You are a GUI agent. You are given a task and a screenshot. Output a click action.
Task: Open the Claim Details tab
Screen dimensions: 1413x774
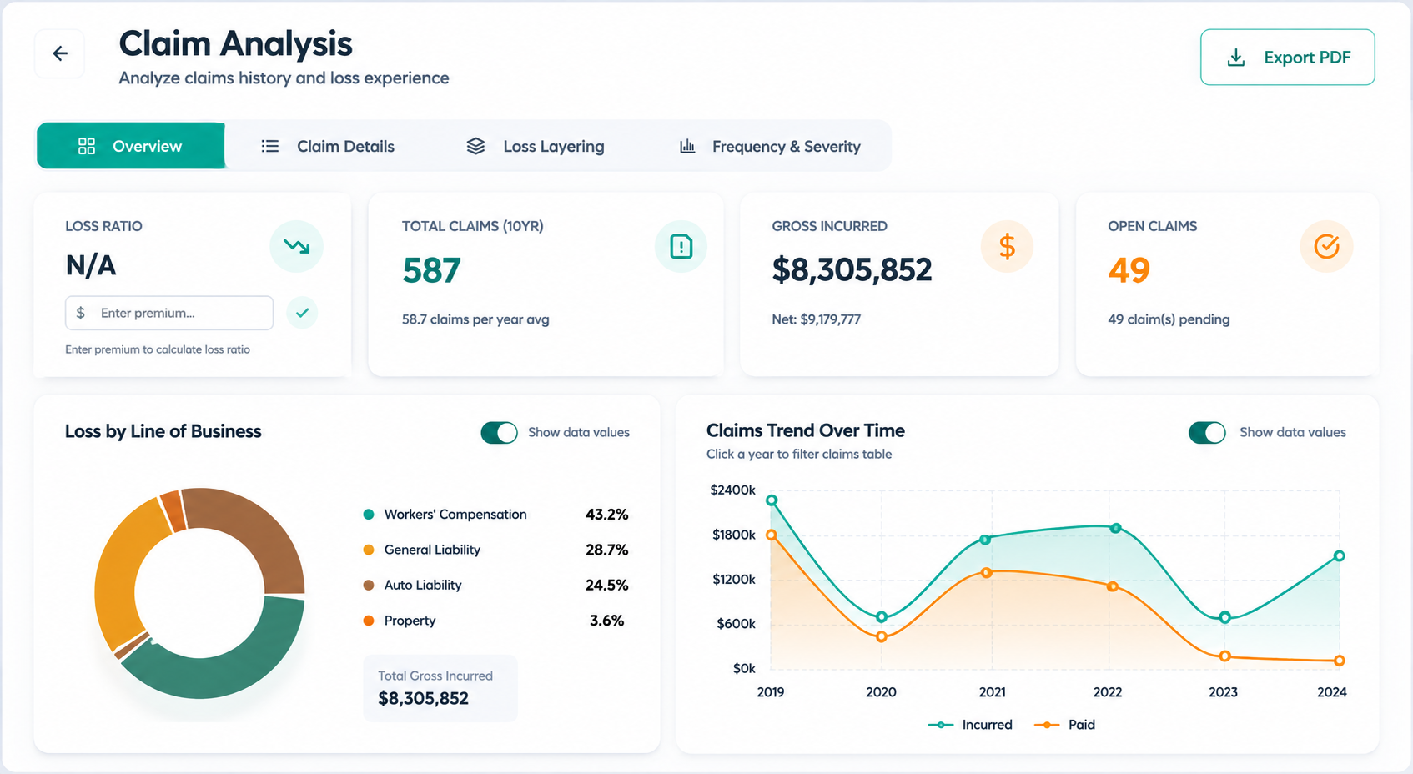pyautogui.click(x=328, y=146)
